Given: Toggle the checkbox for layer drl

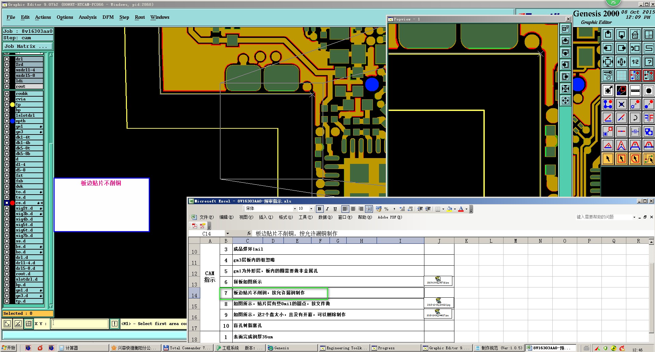Looking at the screenshot, I should click(x=7, y=59).
